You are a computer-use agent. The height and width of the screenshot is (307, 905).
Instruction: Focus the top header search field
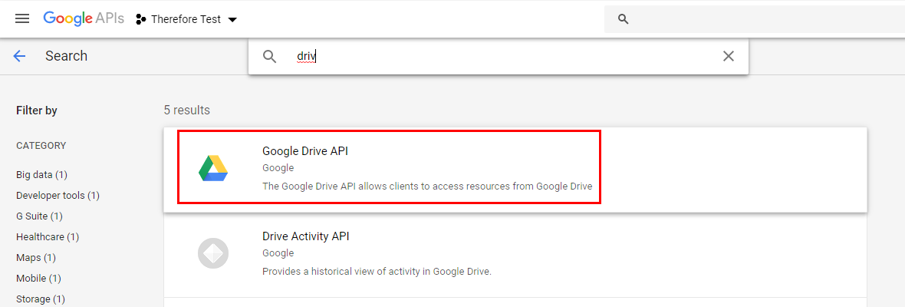[x=755, y=19]
